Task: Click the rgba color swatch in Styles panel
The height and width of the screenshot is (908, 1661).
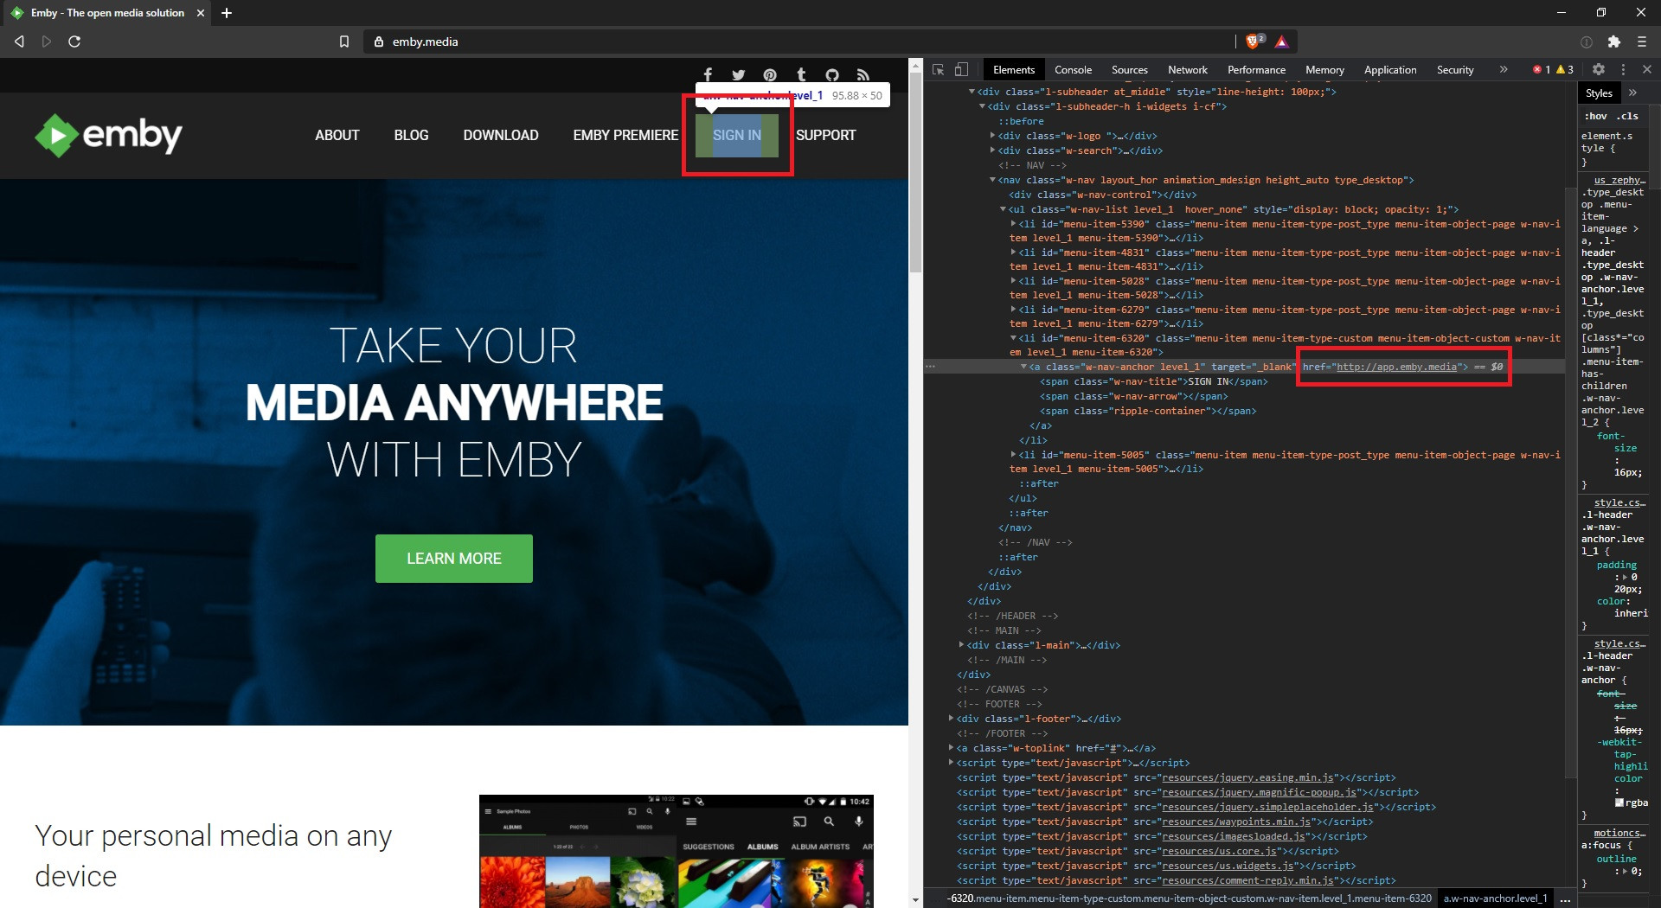Action: point(1618,802)
